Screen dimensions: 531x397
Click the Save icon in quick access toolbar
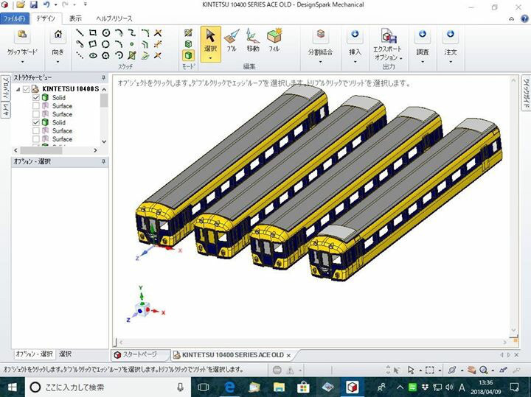coord(33,4)
